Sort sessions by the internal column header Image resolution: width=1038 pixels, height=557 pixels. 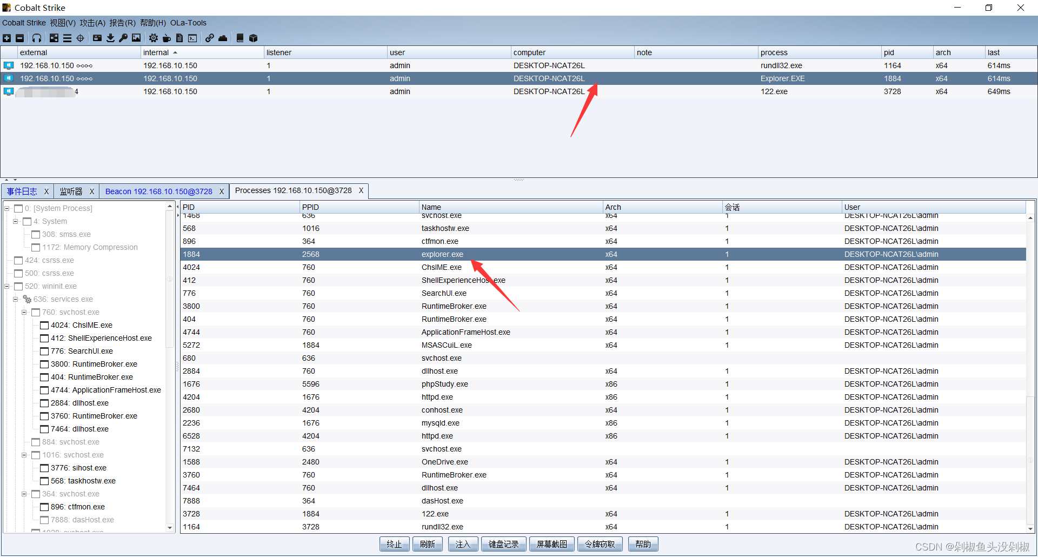(x=202, y=52)
